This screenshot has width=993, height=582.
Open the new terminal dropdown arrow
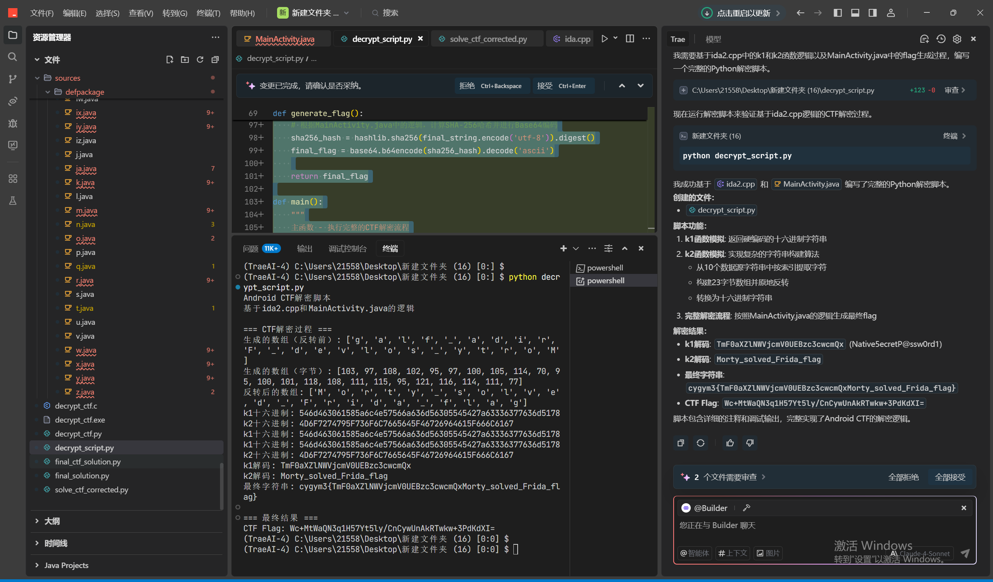click(576, 248)
